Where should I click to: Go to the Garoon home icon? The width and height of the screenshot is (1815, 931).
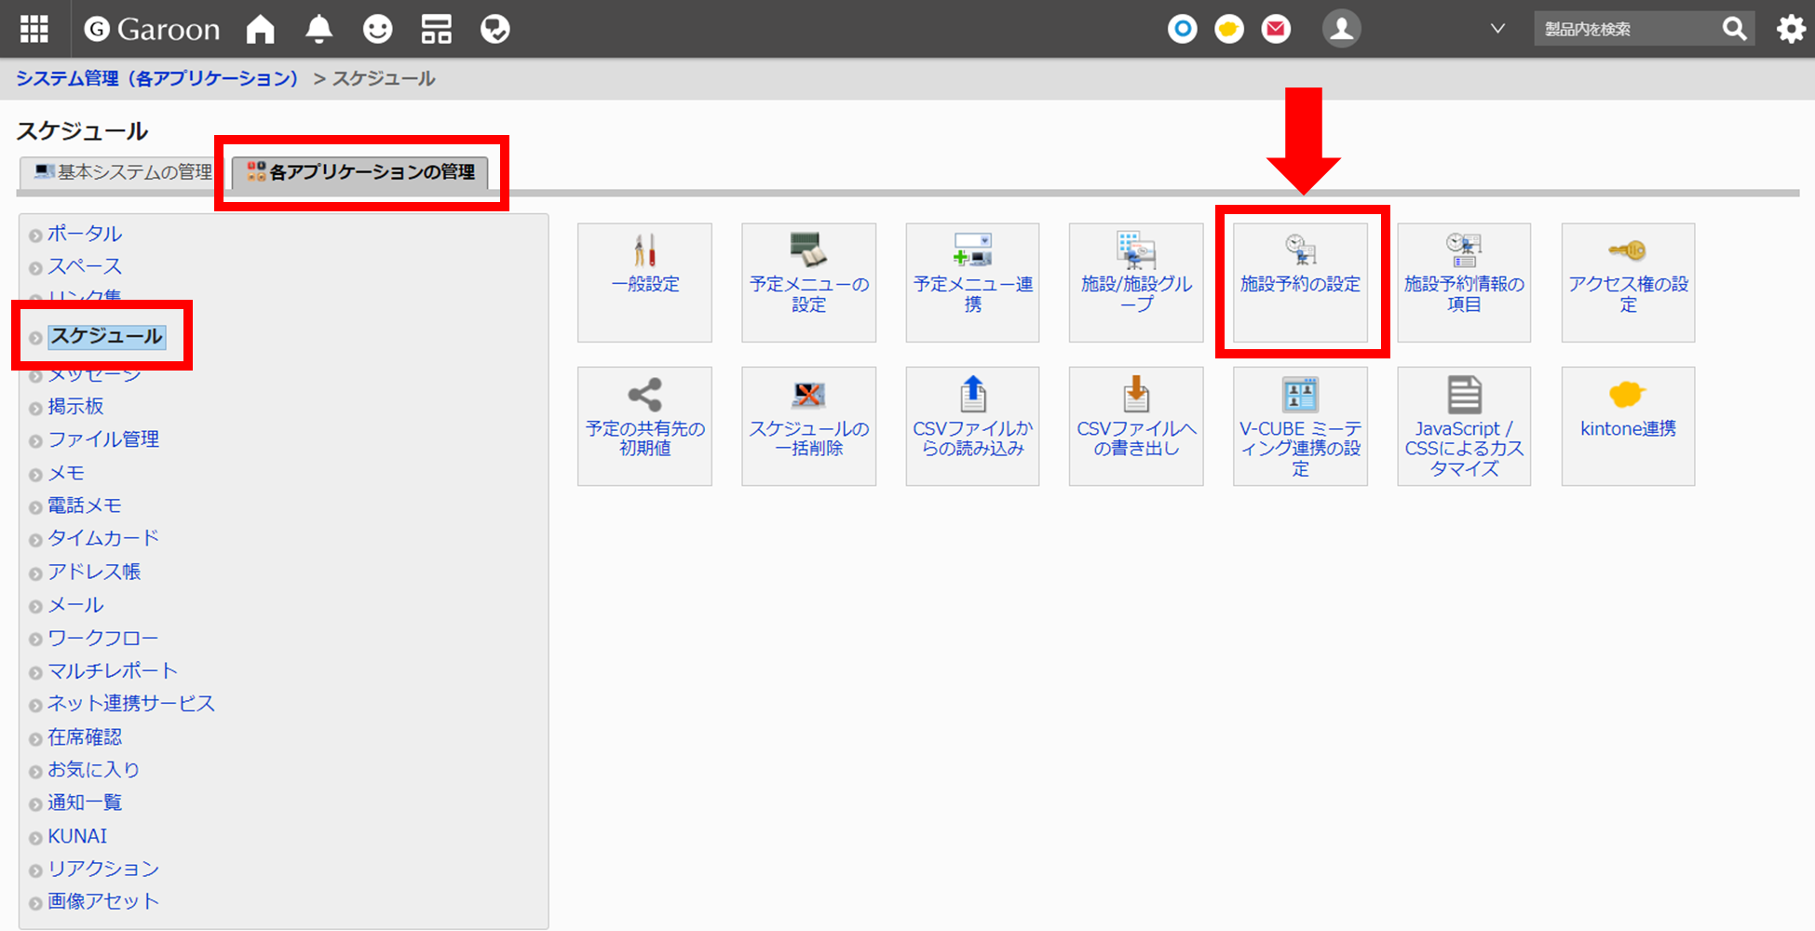click(x=260, y=30)
